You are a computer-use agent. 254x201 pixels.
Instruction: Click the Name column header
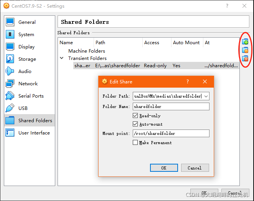[66, 43]
